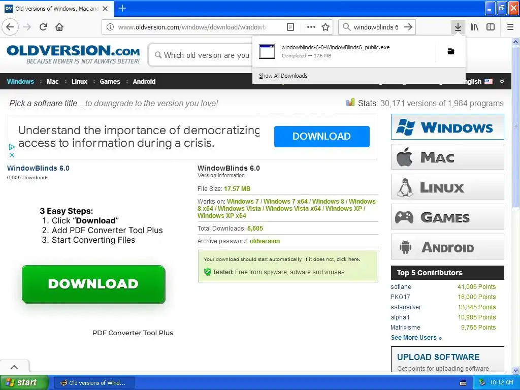This screenshot has height=390, width=520.
Task: Click Windows 7 compatibility link
Action: (x=243, y=201)
